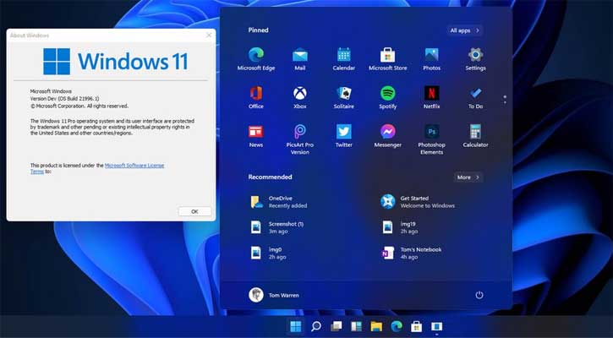Open Get Started Welcome to Windows
The width and height of the screenshot is (613, 338).
418,202
